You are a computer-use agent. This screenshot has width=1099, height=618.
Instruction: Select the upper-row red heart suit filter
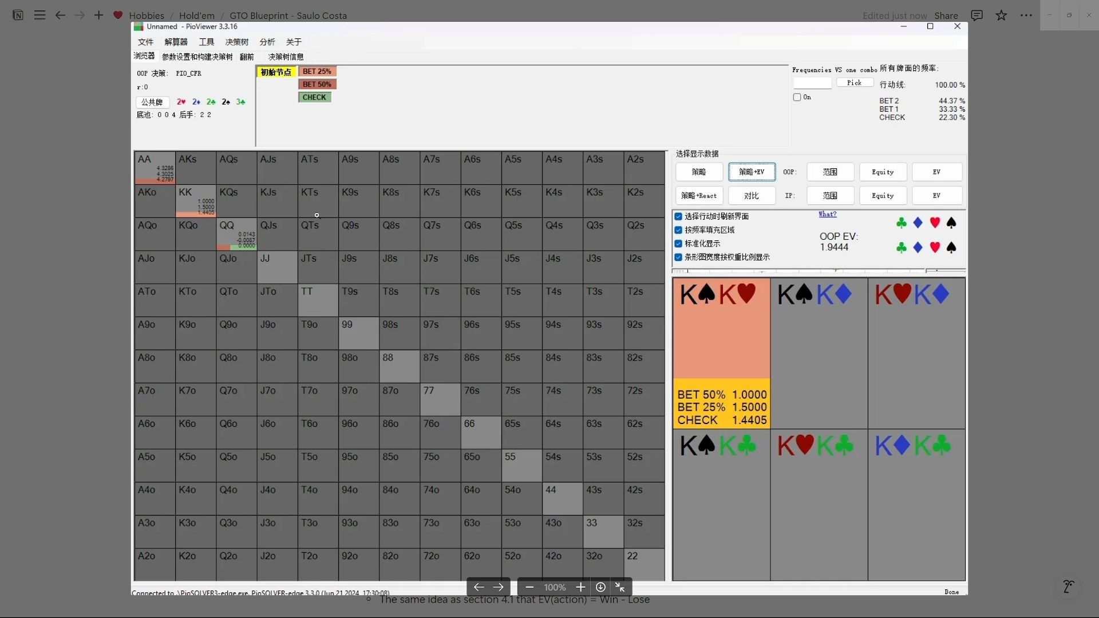point(935,223)
